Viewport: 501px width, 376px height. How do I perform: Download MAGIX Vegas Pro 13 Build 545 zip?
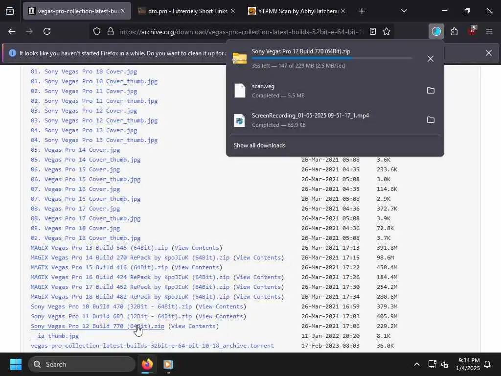pos(99,248)
